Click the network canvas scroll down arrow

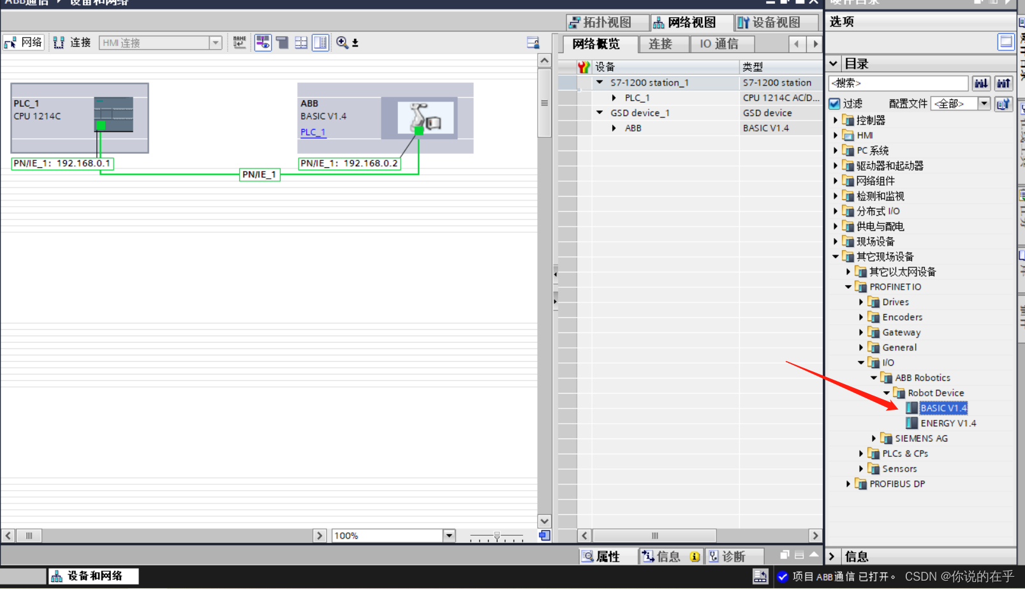coord(544,521)
